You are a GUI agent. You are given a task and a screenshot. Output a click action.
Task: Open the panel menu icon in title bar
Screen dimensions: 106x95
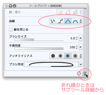6,6
